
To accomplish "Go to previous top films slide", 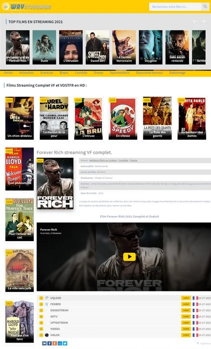I will [x=195, y=21].
